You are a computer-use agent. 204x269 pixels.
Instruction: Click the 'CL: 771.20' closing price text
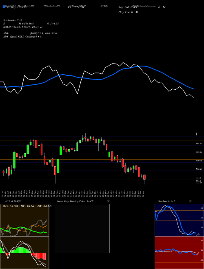pos(76,7)
